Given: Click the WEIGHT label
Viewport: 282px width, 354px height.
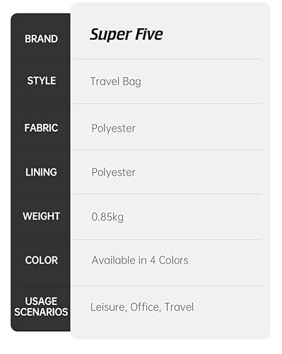Looking at the screenshot, I should (41, 216).
